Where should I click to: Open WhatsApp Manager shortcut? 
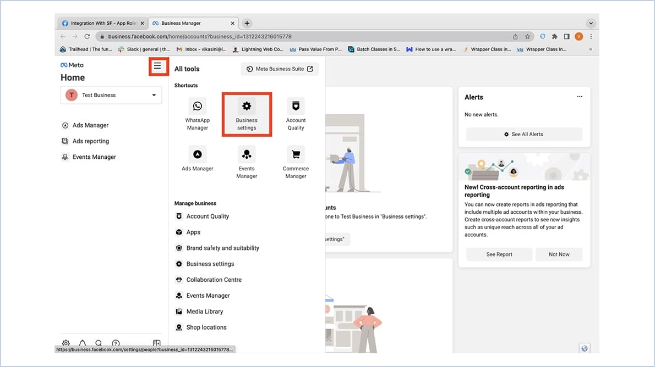pos(198,114)
